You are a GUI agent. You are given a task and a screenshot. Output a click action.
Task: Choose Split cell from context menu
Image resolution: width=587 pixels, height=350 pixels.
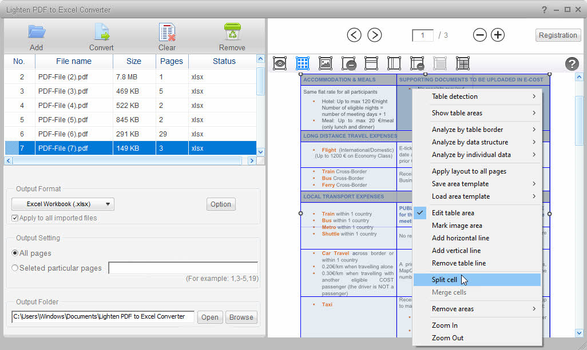(445, 280)
